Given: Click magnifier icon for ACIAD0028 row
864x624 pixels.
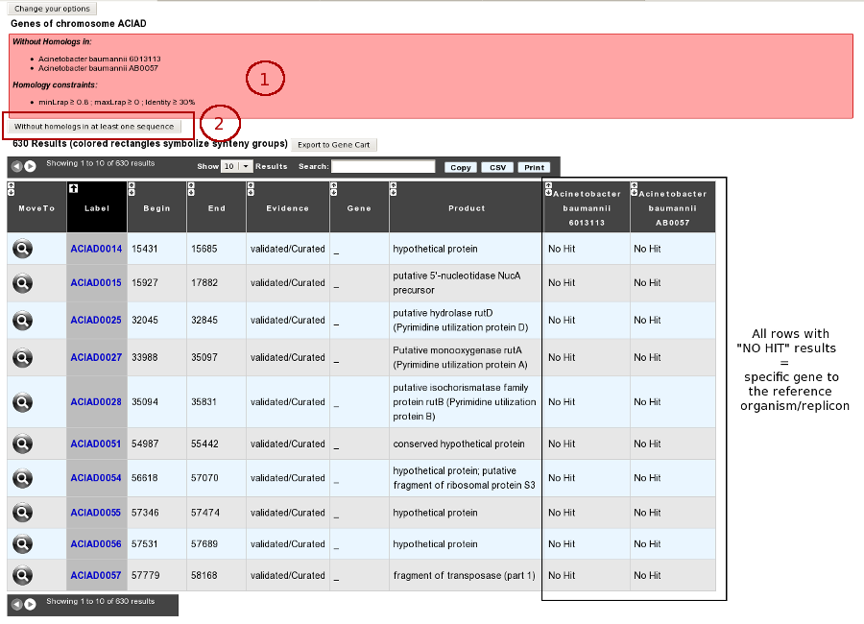Looking at the screenshot, I should coord(23,402).
